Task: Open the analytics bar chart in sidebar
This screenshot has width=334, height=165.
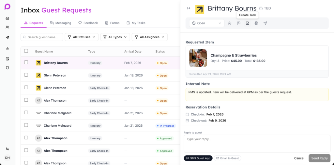Action: tap(7, 48)
